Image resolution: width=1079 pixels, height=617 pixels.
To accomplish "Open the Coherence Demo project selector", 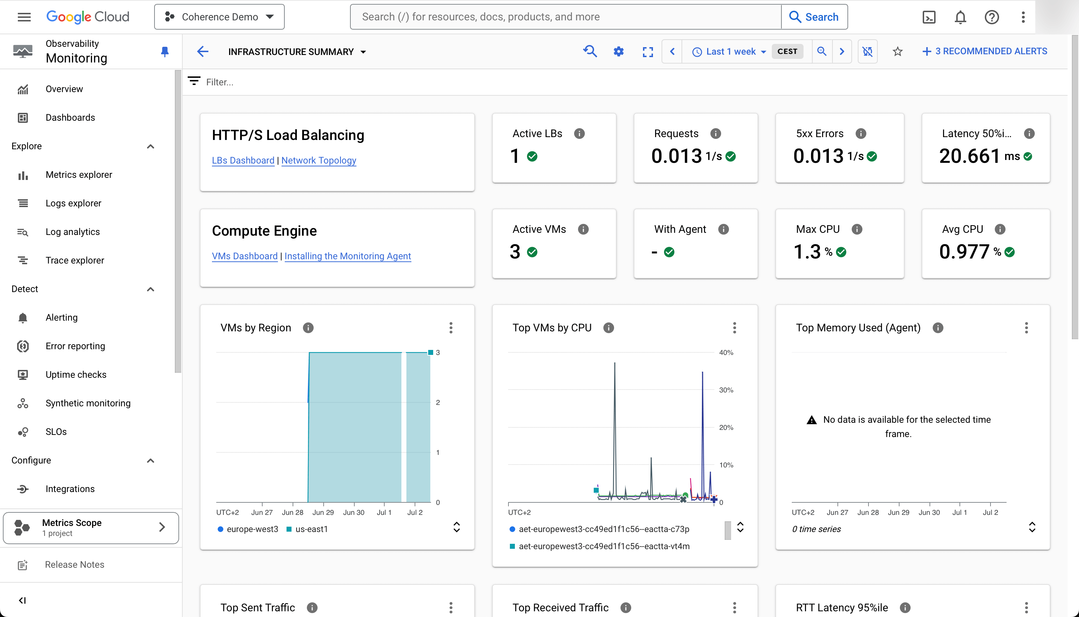I will click(x=219, y=17).
